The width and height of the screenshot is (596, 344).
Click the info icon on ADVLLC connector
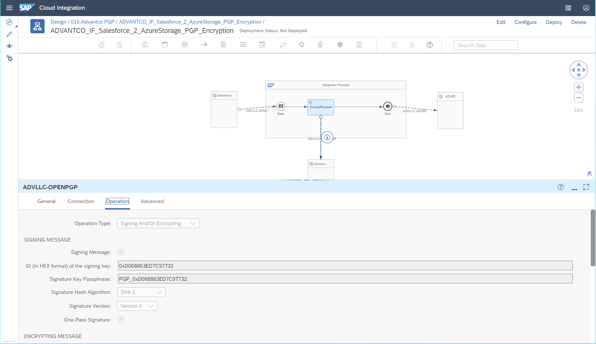click(x=327, y=138)
